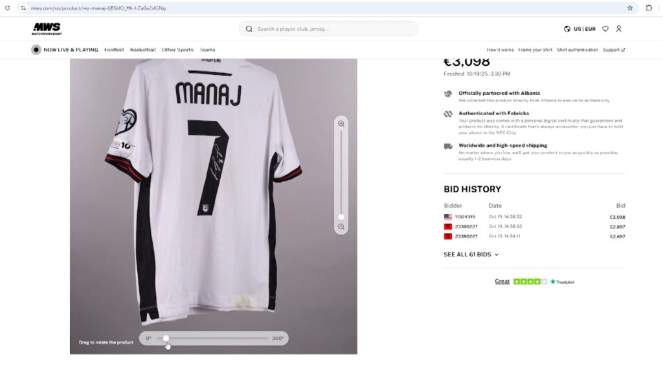Viewport: 663px width, 372px height.
Task: Click the wishlist heart icon
Action: pos(605,29)
